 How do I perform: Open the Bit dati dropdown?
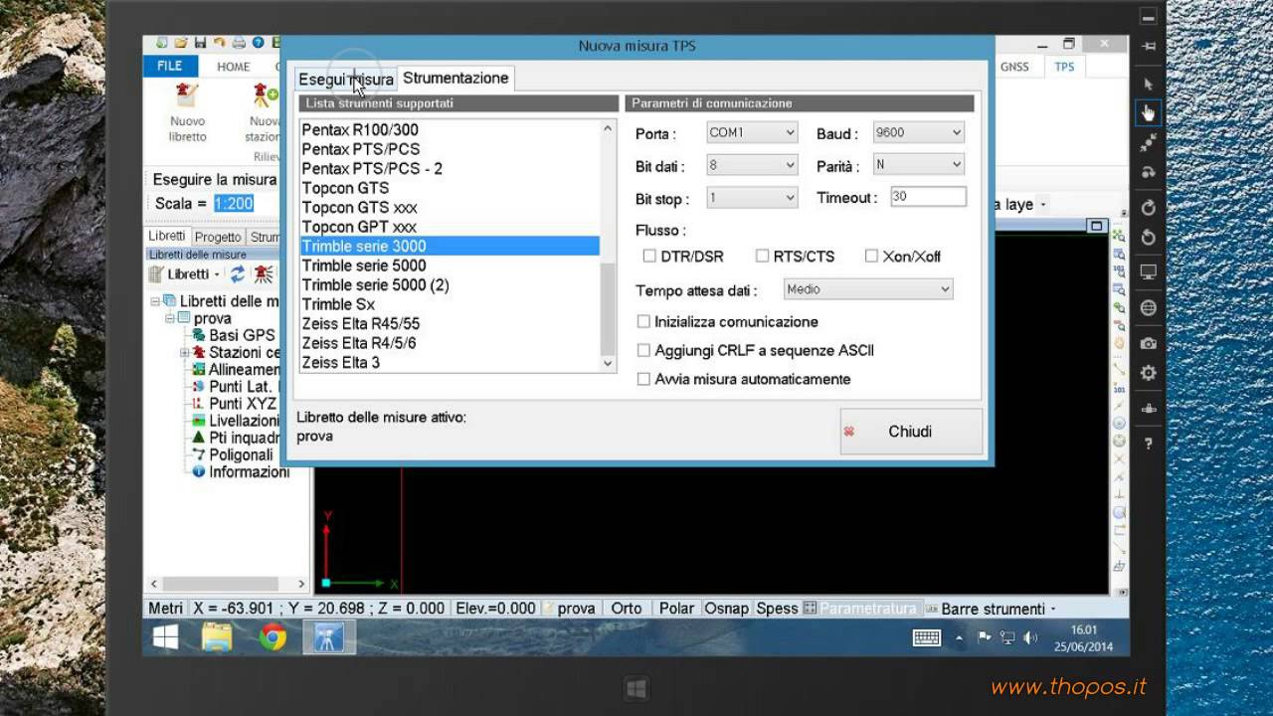point(752,165)
